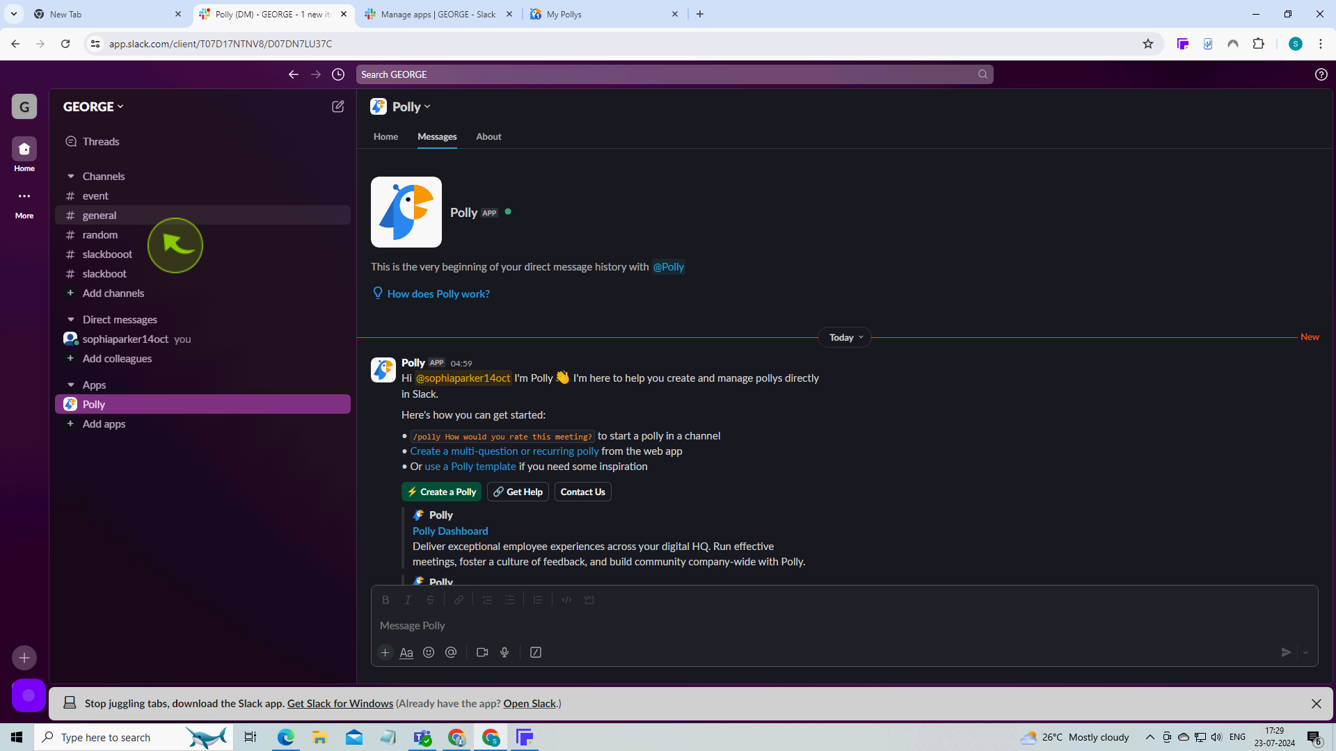Open the How does Polly work? link
Screen dimensions: 1336x751
tap(438, 293)
